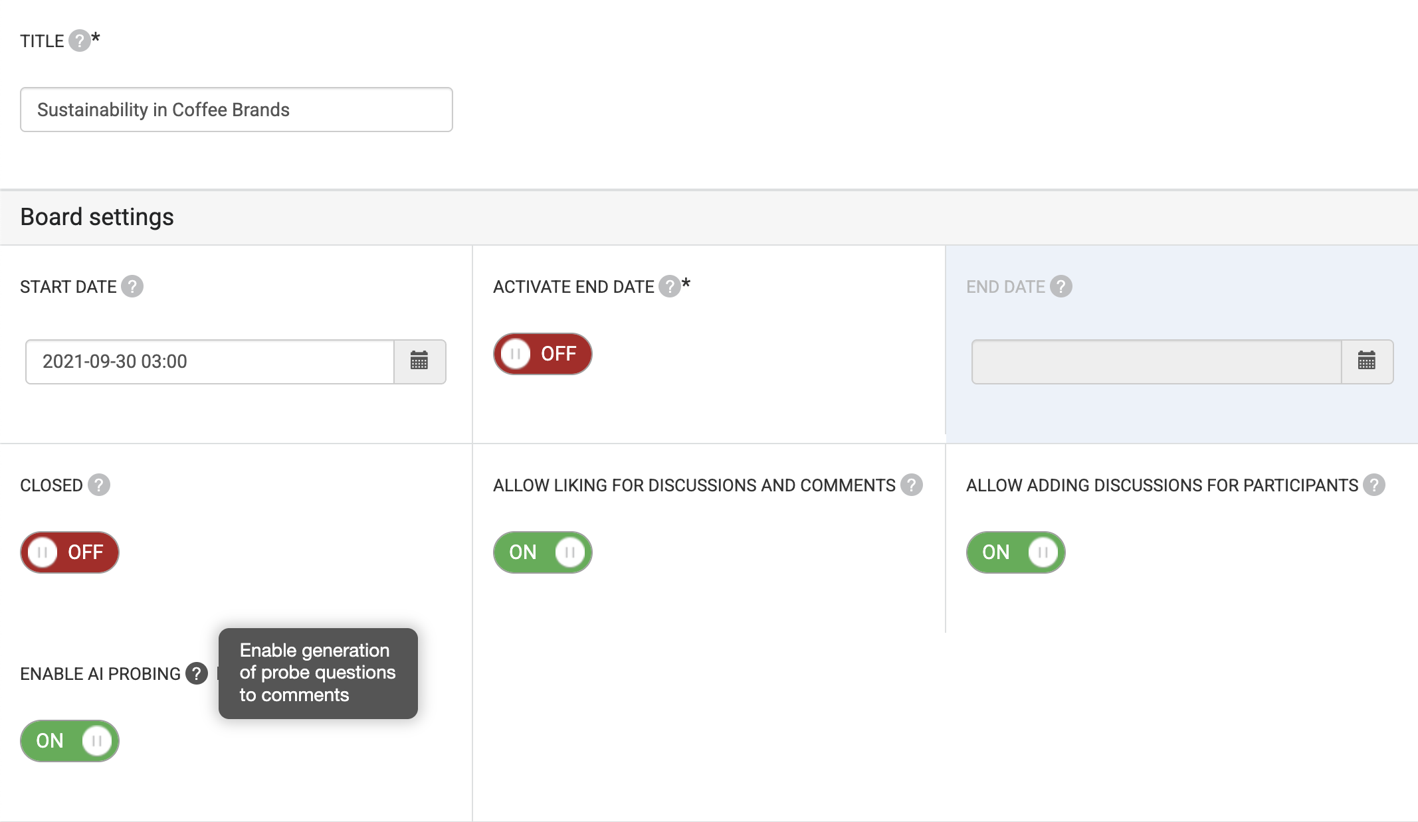Click the Start Date text input
The width and height of the screenshot is (1418, 822).
pos(209,362)
